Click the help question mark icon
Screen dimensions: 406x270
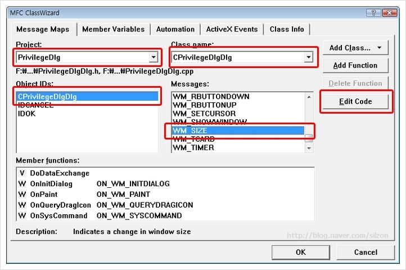[x=373, y=13]
